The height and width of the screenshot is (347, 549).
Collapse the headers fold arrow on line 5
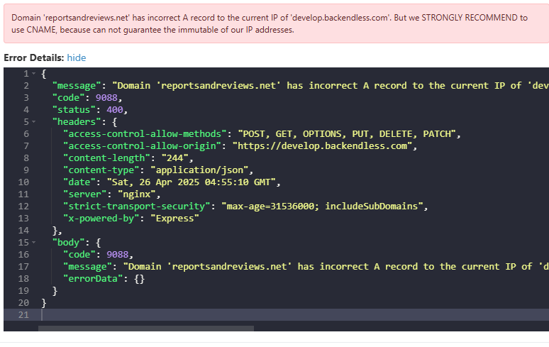click(x=34, y=122)
